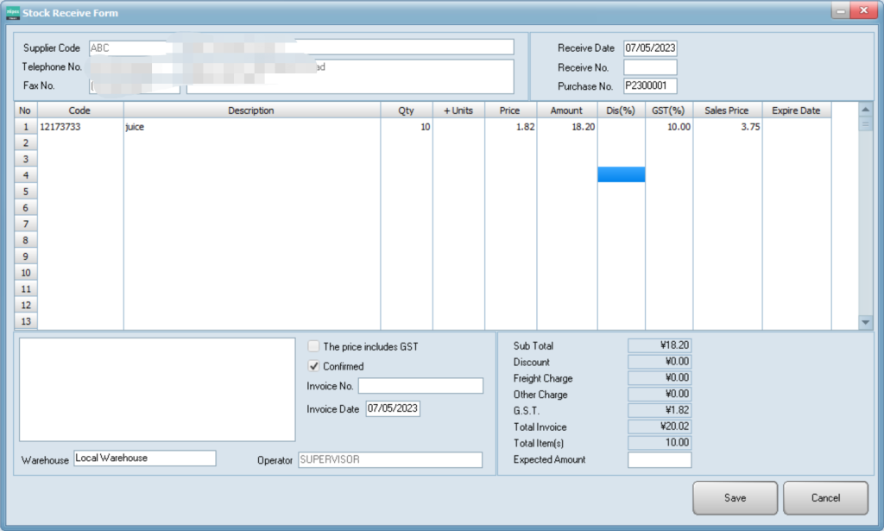Click the Description column header
This screenshot has width=884, height=531.
[251, 111]
